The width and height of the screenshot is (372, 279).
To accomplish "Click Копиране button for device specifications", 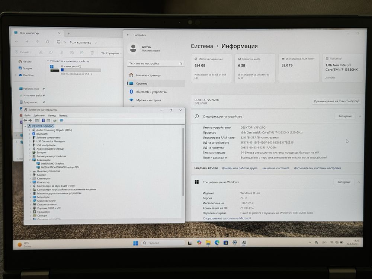I will click(x=345, y=116).
